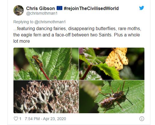Click the @chrismothman1 handle under name
The width and height of the screenshot is (155, 125).
tap(42, 13)
